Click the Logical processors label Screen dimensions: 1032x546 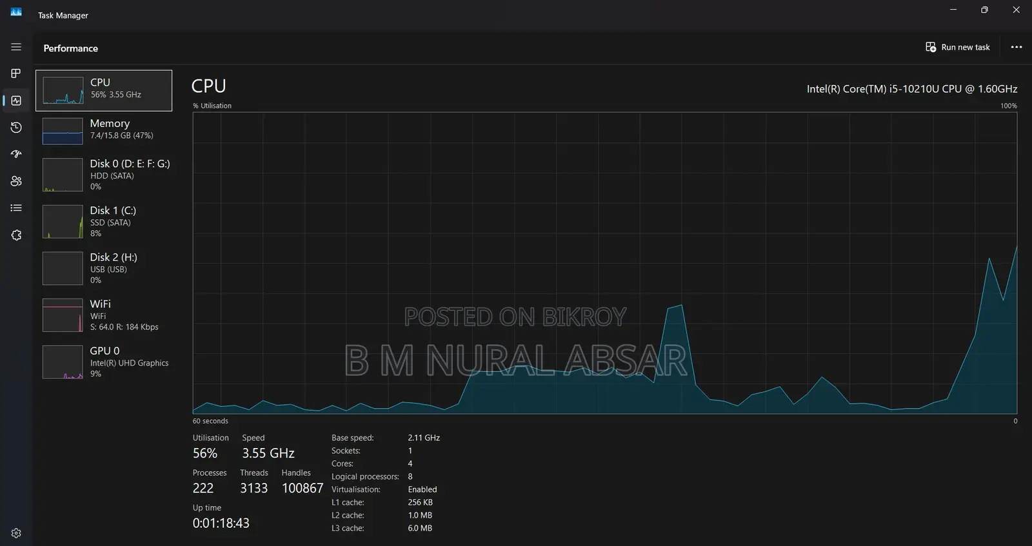pos(366,476)
